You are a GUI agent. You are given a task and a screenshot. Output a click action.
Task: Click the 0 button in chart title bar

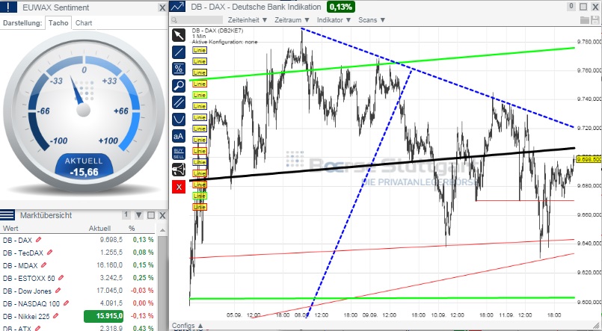point(571,7)
